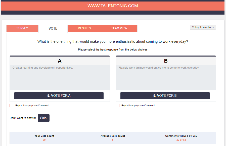Go to the TEAM VIEW tab
Image resolution: width=226 pixels, height=146 pixels.
tap(119, 28)
